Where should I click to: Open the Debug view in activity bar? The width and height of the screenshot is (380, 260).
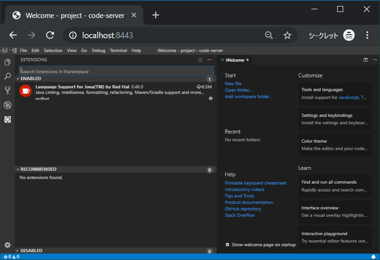point(7,105)
